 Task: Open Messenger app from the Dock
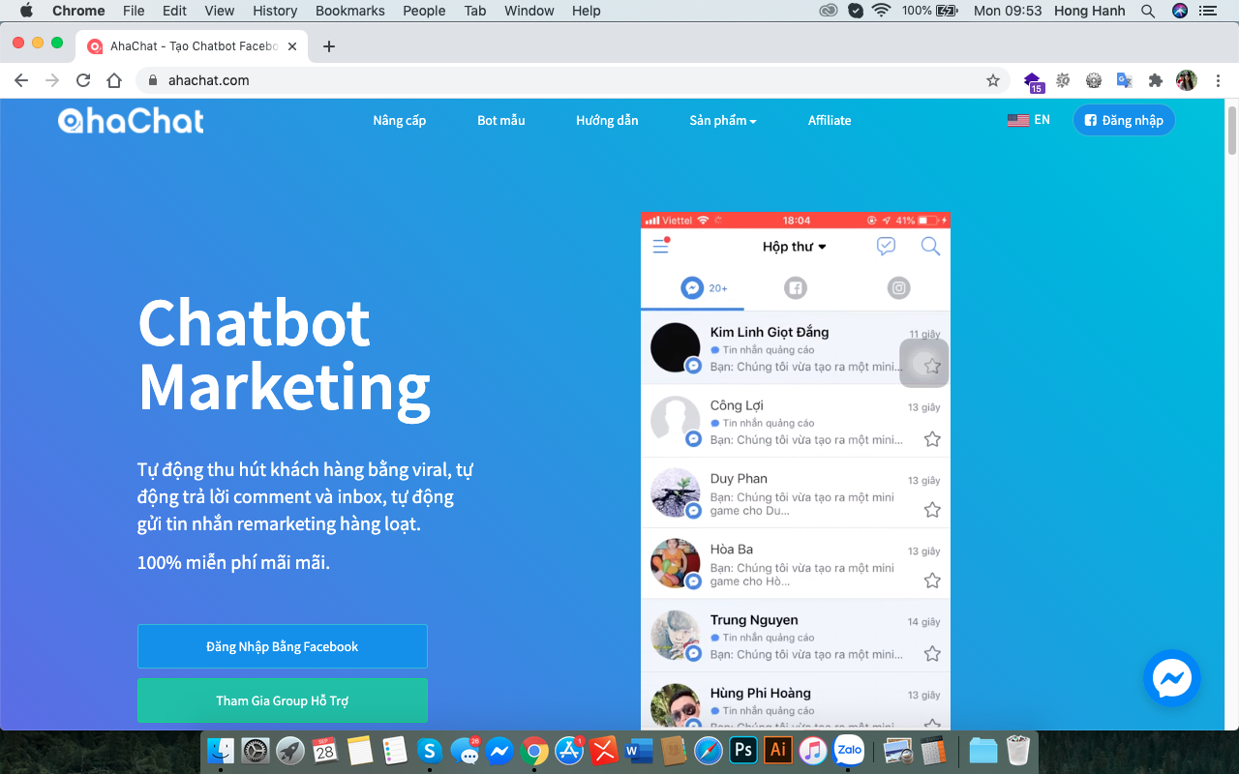pos(499,750)
